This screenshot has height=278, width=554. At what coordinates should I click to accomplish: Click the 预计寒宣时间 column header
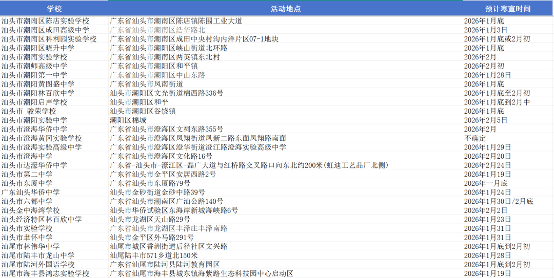(x=507, y=9)
